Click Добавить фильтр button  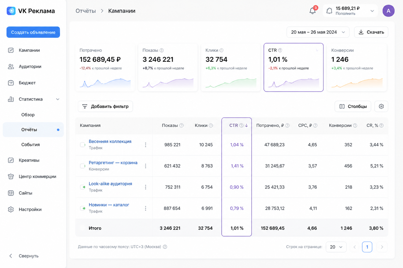click(105, 106)
